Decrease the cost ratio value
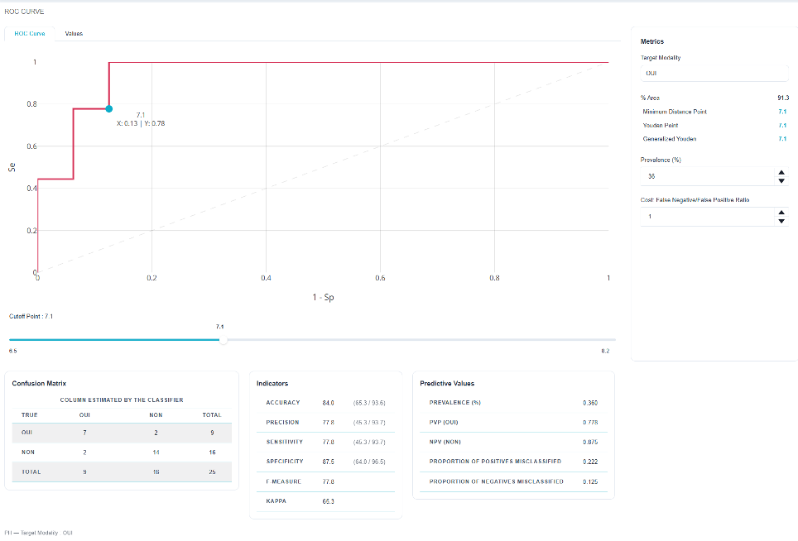The image size is (798, 541). coord(781,221)
